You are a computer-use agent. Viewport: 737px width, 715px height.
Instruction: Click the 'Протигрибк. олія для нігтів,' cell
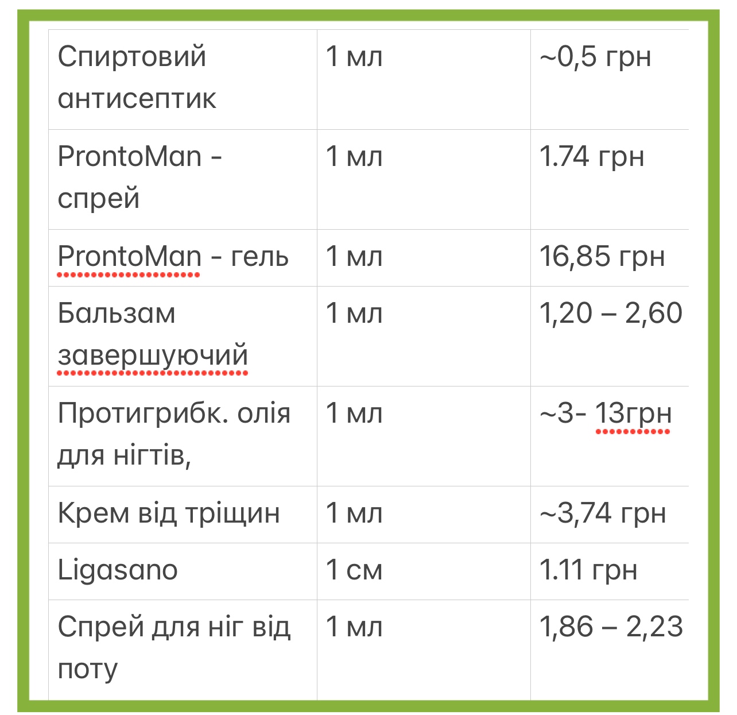tap(183, 436)
